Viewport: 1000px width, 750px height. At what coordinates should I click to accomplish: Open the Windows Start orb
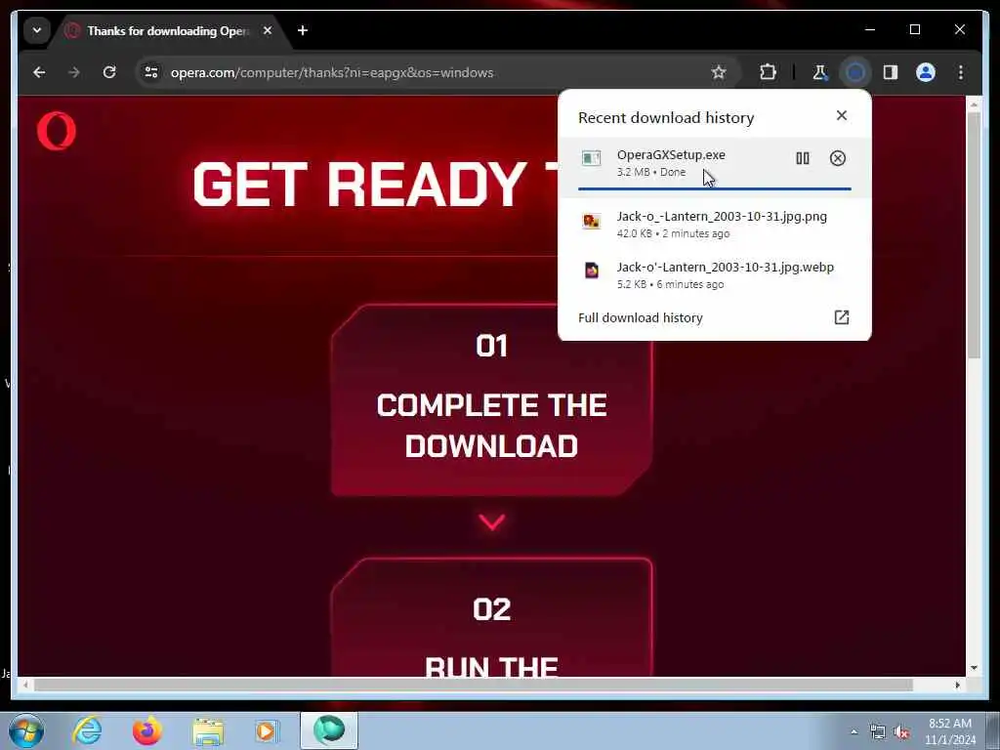coord(26,730)
